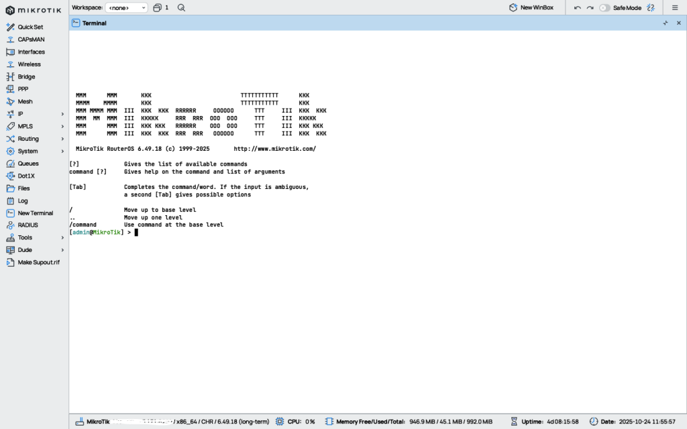
Task: Click the New WinBox button
Action: click(531, 7)
